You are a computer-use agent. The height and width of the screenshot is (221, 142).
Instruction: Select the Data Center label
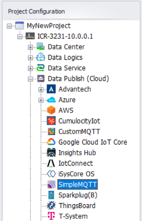pos(66,47)
